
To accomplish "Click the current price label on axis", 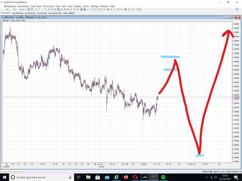I will (x=236, y=97).
